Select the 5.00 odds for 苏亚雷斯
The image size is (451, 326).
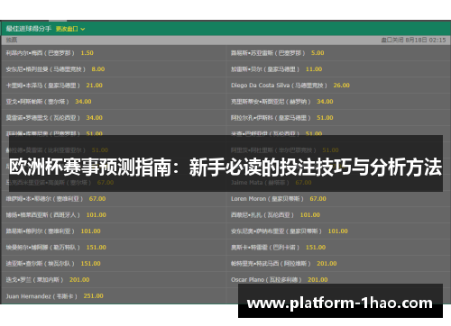tap(318, 53)
